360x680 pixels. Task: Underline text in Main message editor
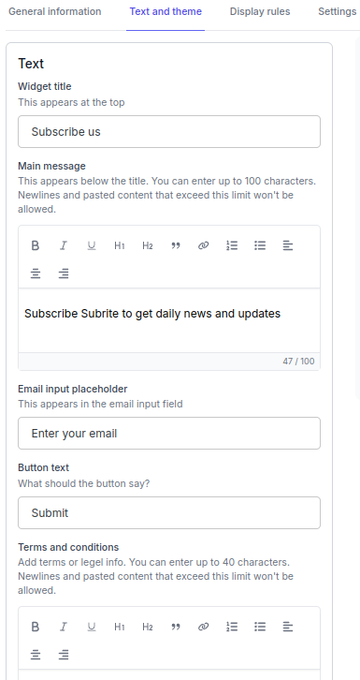click(92, 246)
